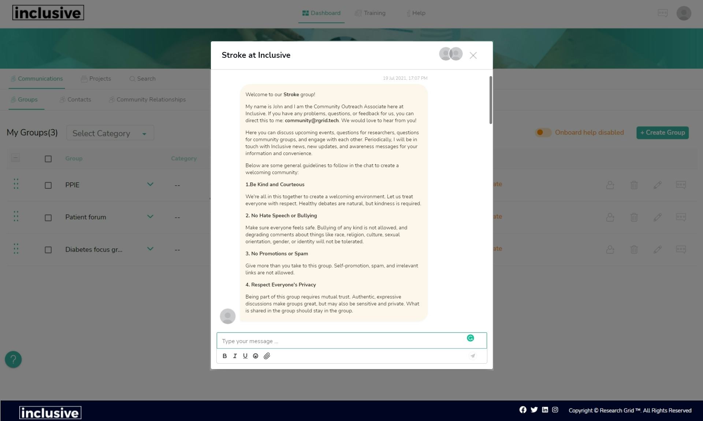Apply italic formatting in message toolbar
This screenshot has height=421, width=703.
[235, 356]
